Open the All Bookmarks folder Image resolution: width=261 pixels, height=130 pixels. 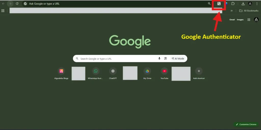coord(249,11)
